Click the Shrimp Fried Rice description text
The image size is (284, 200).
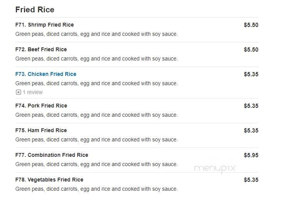tap(97, 34)
